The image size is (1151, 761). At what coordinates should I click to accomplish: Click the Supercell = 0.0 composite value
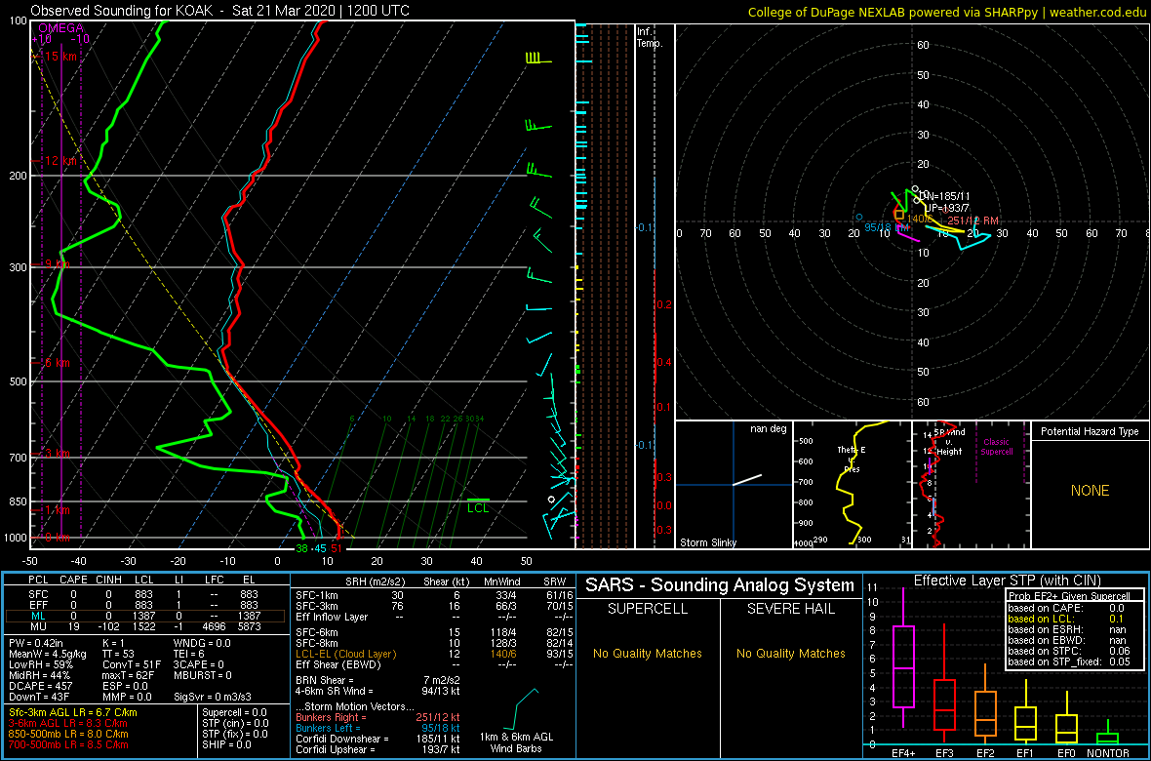click(x=235, y=712)
